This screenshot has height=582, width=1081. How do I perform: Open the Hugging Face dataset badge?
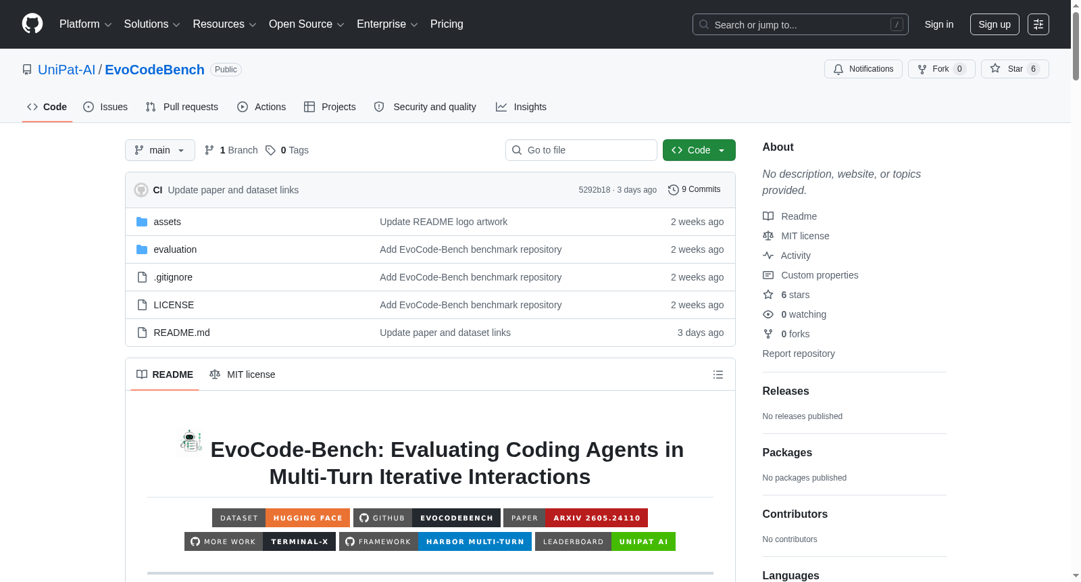point(281,518)
